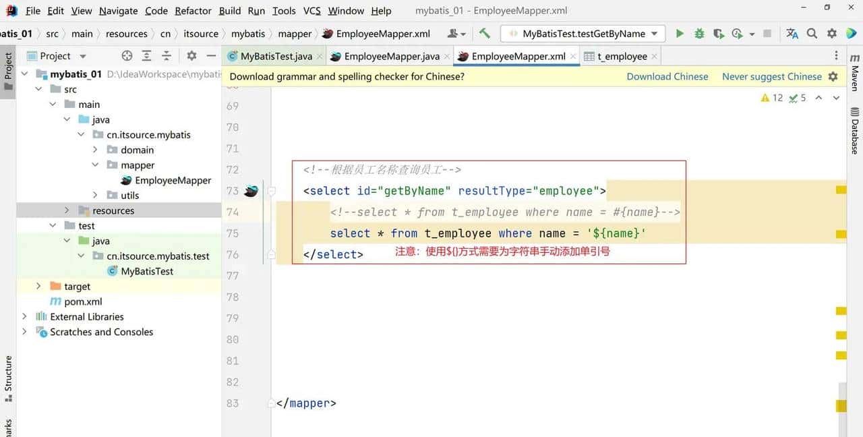
Task: Open the Refactor menu
Action: [x=193, y=11]
